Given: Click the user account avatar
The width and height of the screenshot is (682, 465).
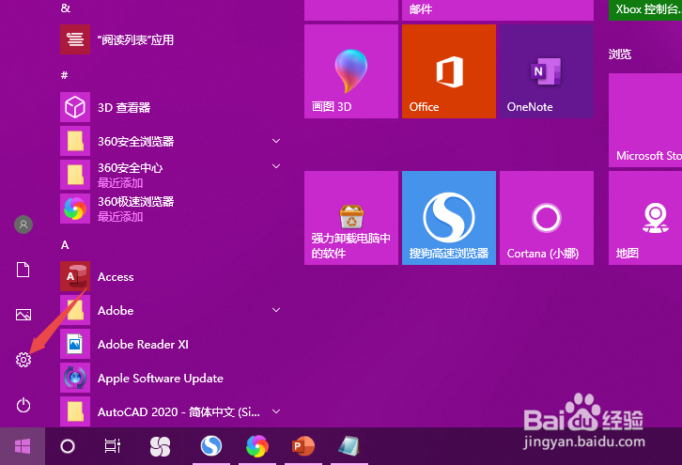Looking at the screenshot, I should pos(23,225).
